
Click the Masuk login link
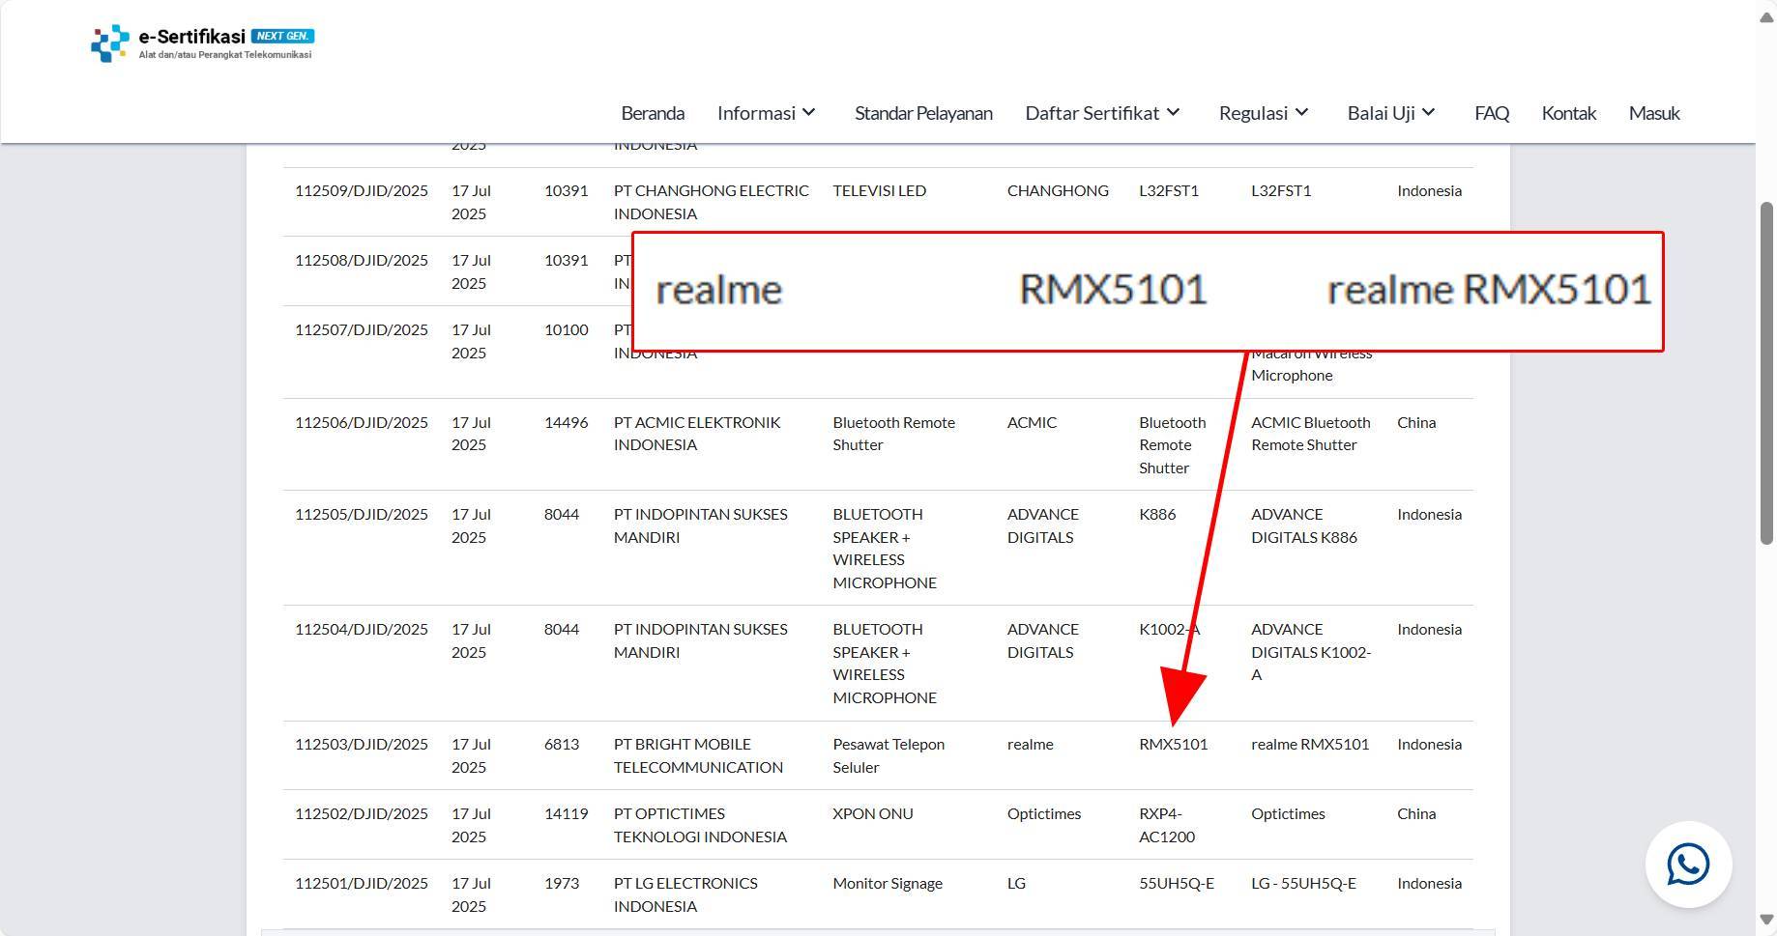[1654, 113]
